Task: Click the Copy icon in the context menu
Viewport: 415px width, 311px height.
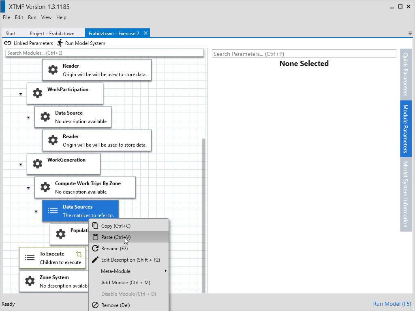Action: [95, 226]
